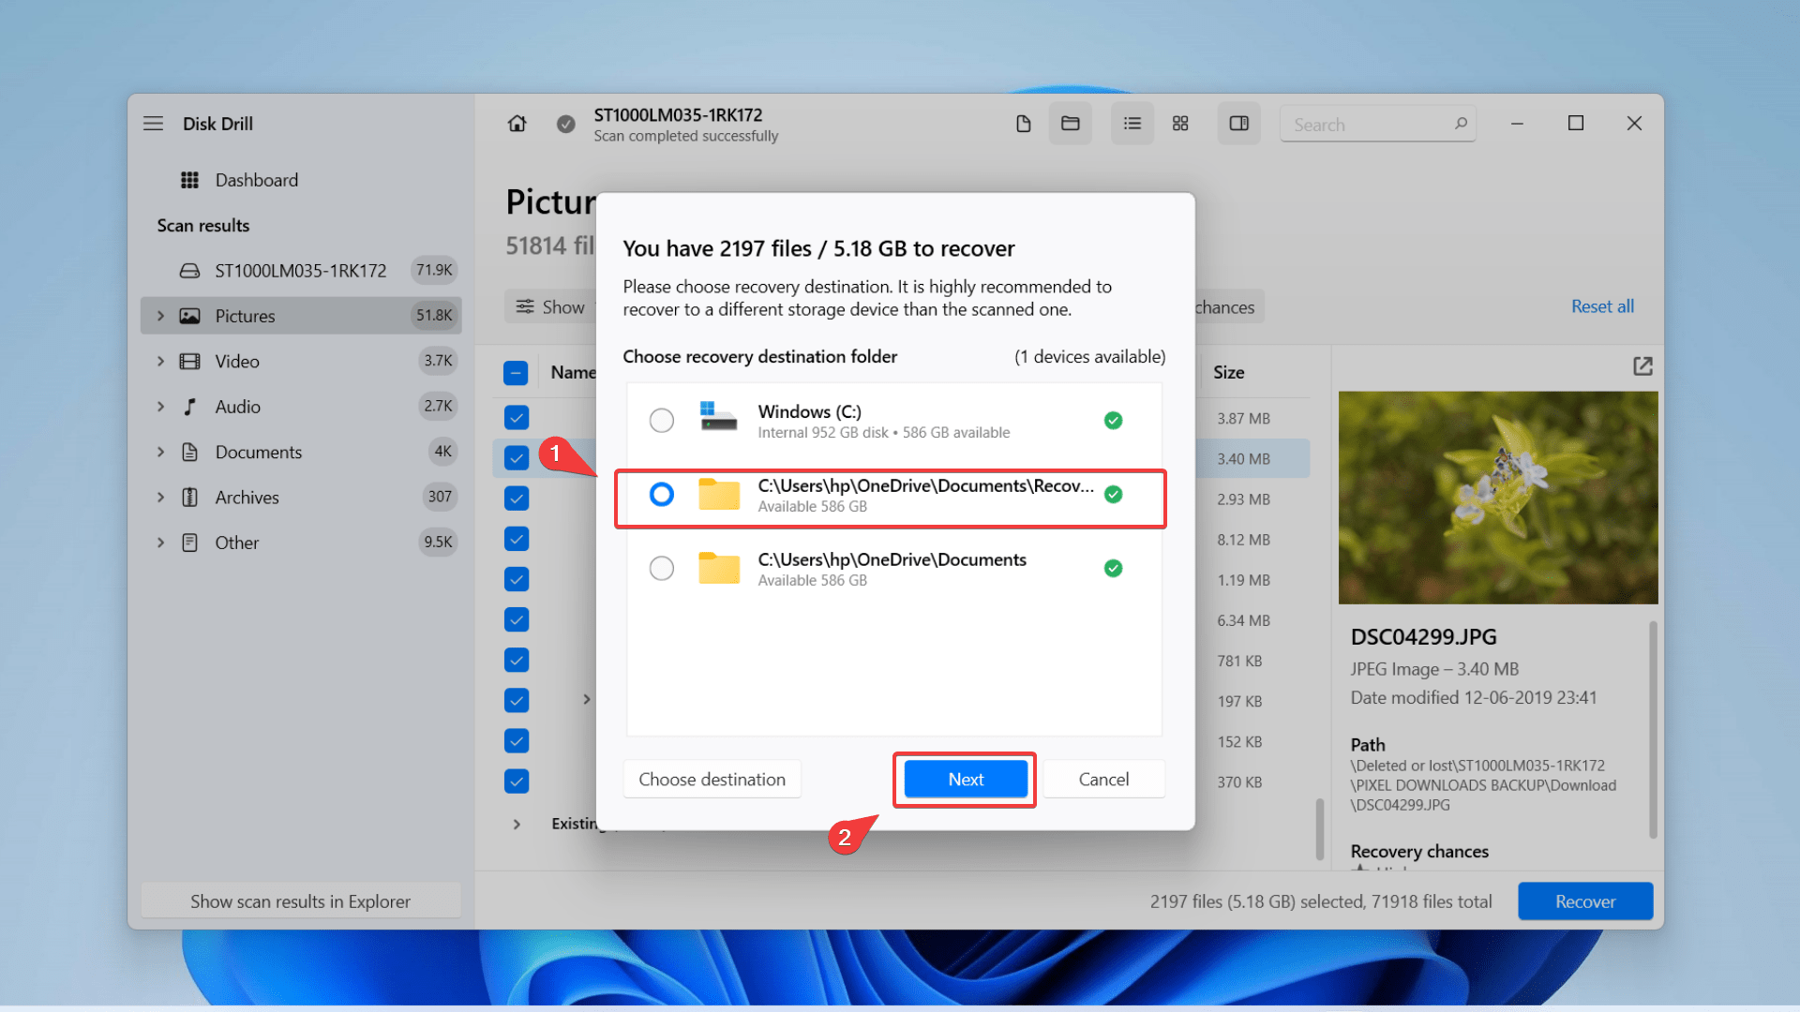The width and height of the screenshot is (1800, 1012).
Task: Click the external link/export icon
Action: pyautogui.click(x=1643, y=367)
